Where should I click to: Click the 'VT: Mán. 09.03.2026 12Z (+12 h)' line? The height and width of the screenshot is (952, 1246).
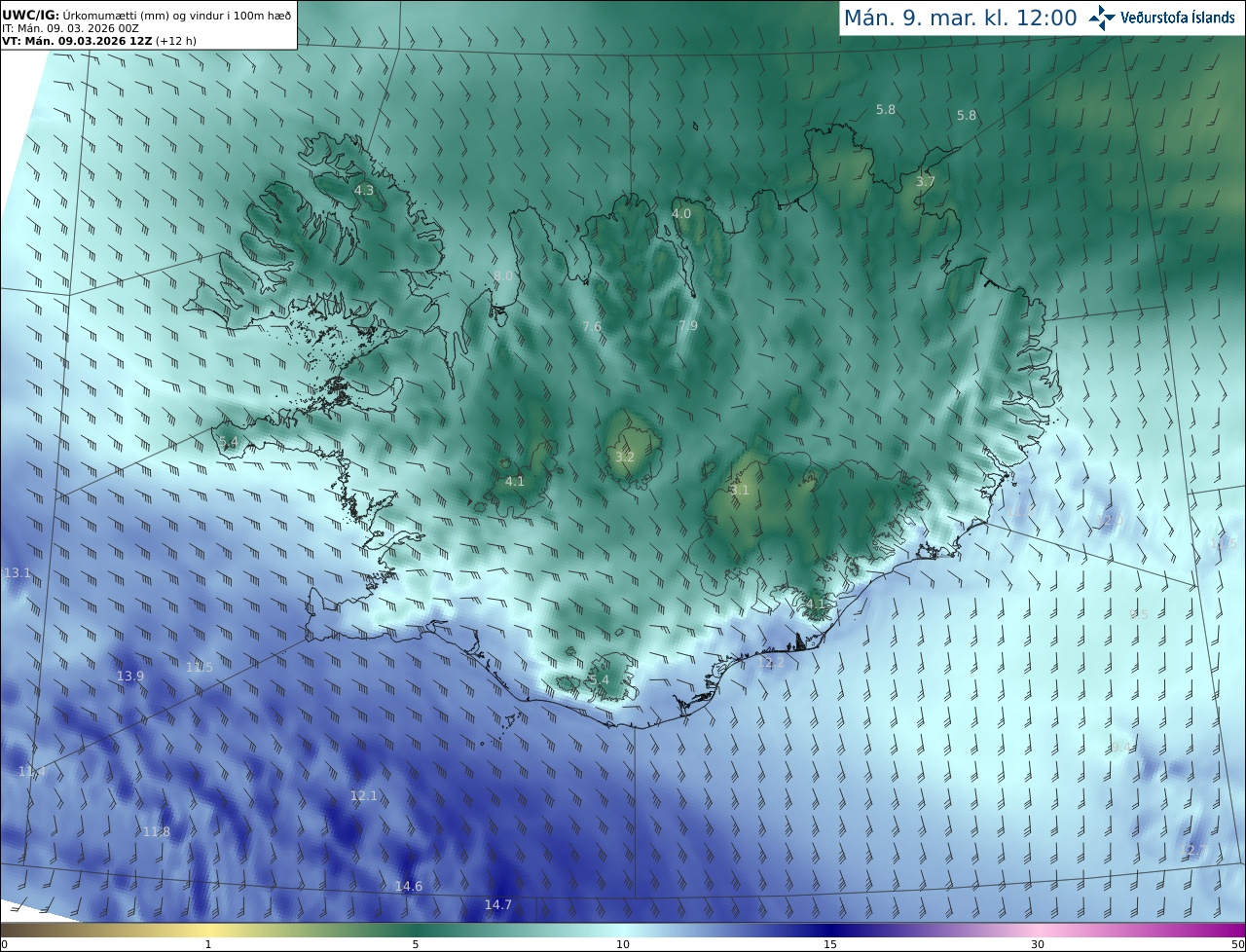click(x=99, y=41)
